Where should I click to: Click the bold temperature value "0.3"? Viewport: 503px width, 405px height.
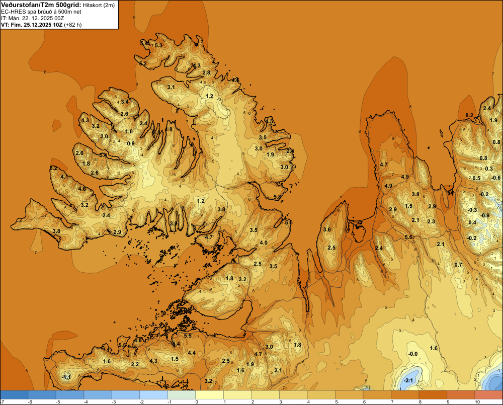point(489,169)
